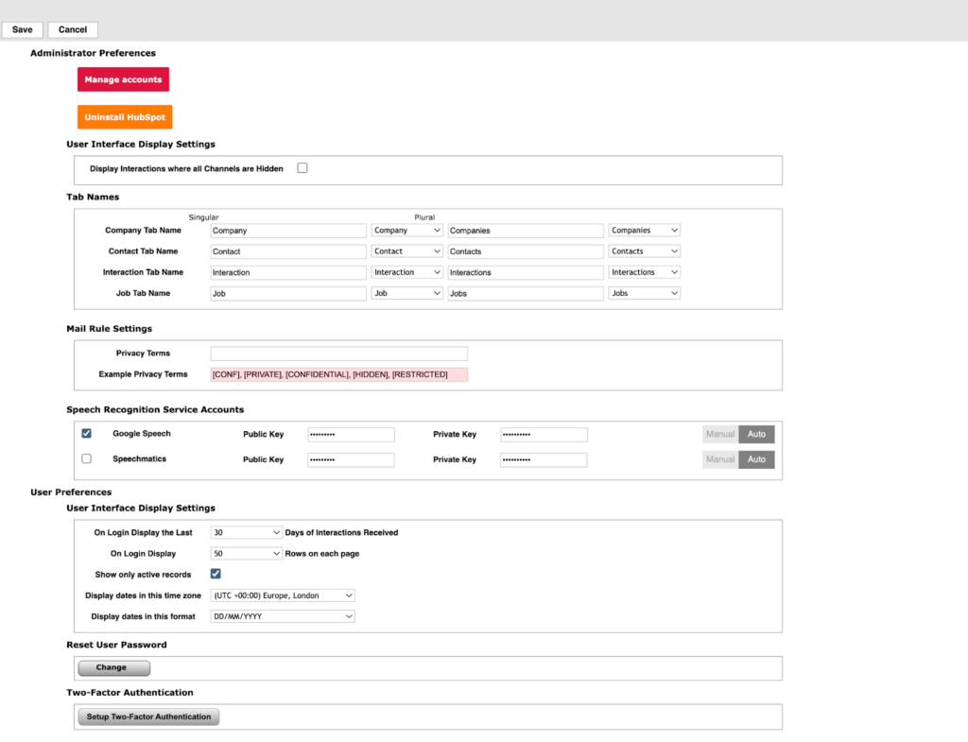Image resolution: width=968 pixels, height=742 pixels.
Task: Uncheck the Google Speech service checkbox
Action: coord(87,434)
